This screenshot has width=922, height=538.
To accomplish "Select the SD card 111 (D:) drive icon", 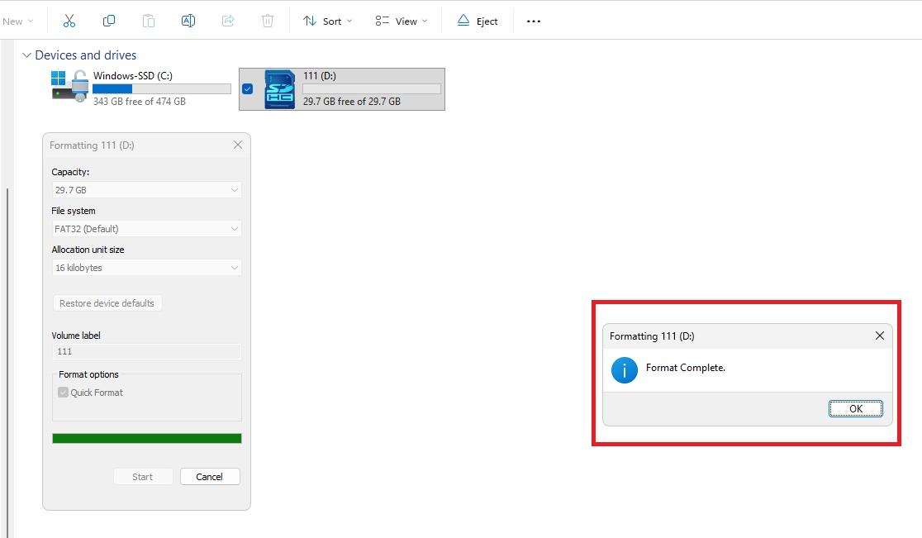I will tap(278, 89).
